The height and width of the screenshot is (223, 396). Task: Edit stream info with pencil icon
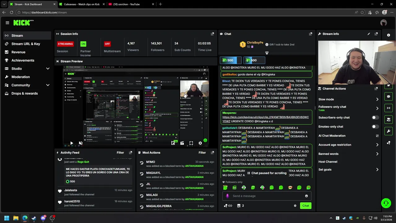pyautogui.click(x=368, y=34)
